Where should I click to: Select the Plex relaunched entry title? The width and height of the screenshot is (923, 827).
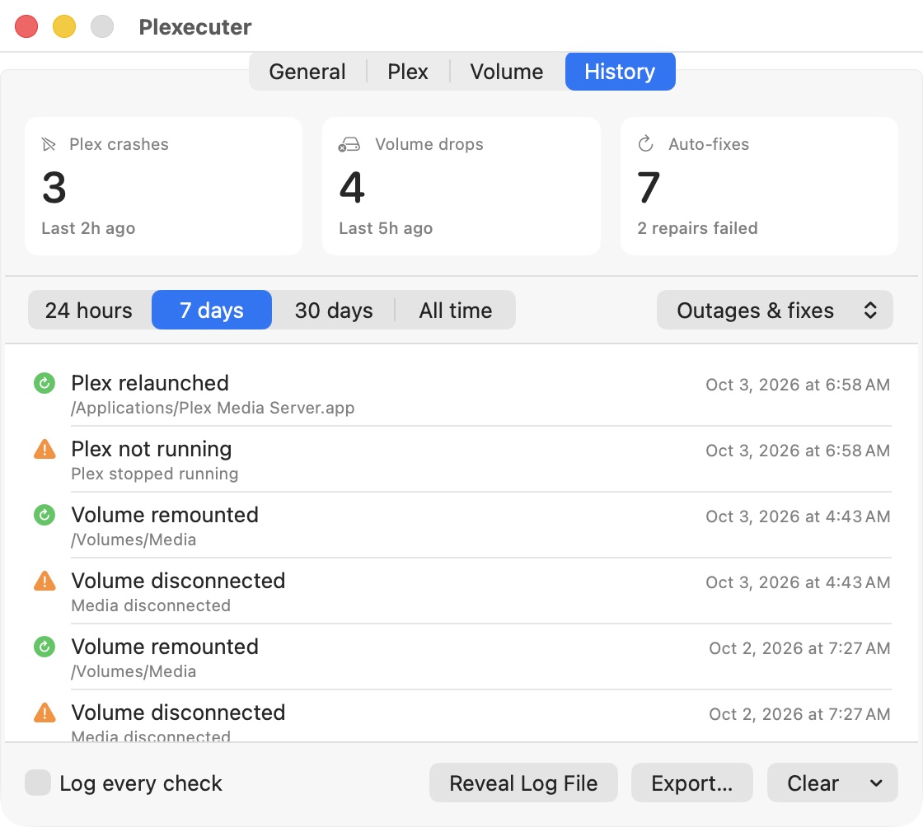point(150,383)
